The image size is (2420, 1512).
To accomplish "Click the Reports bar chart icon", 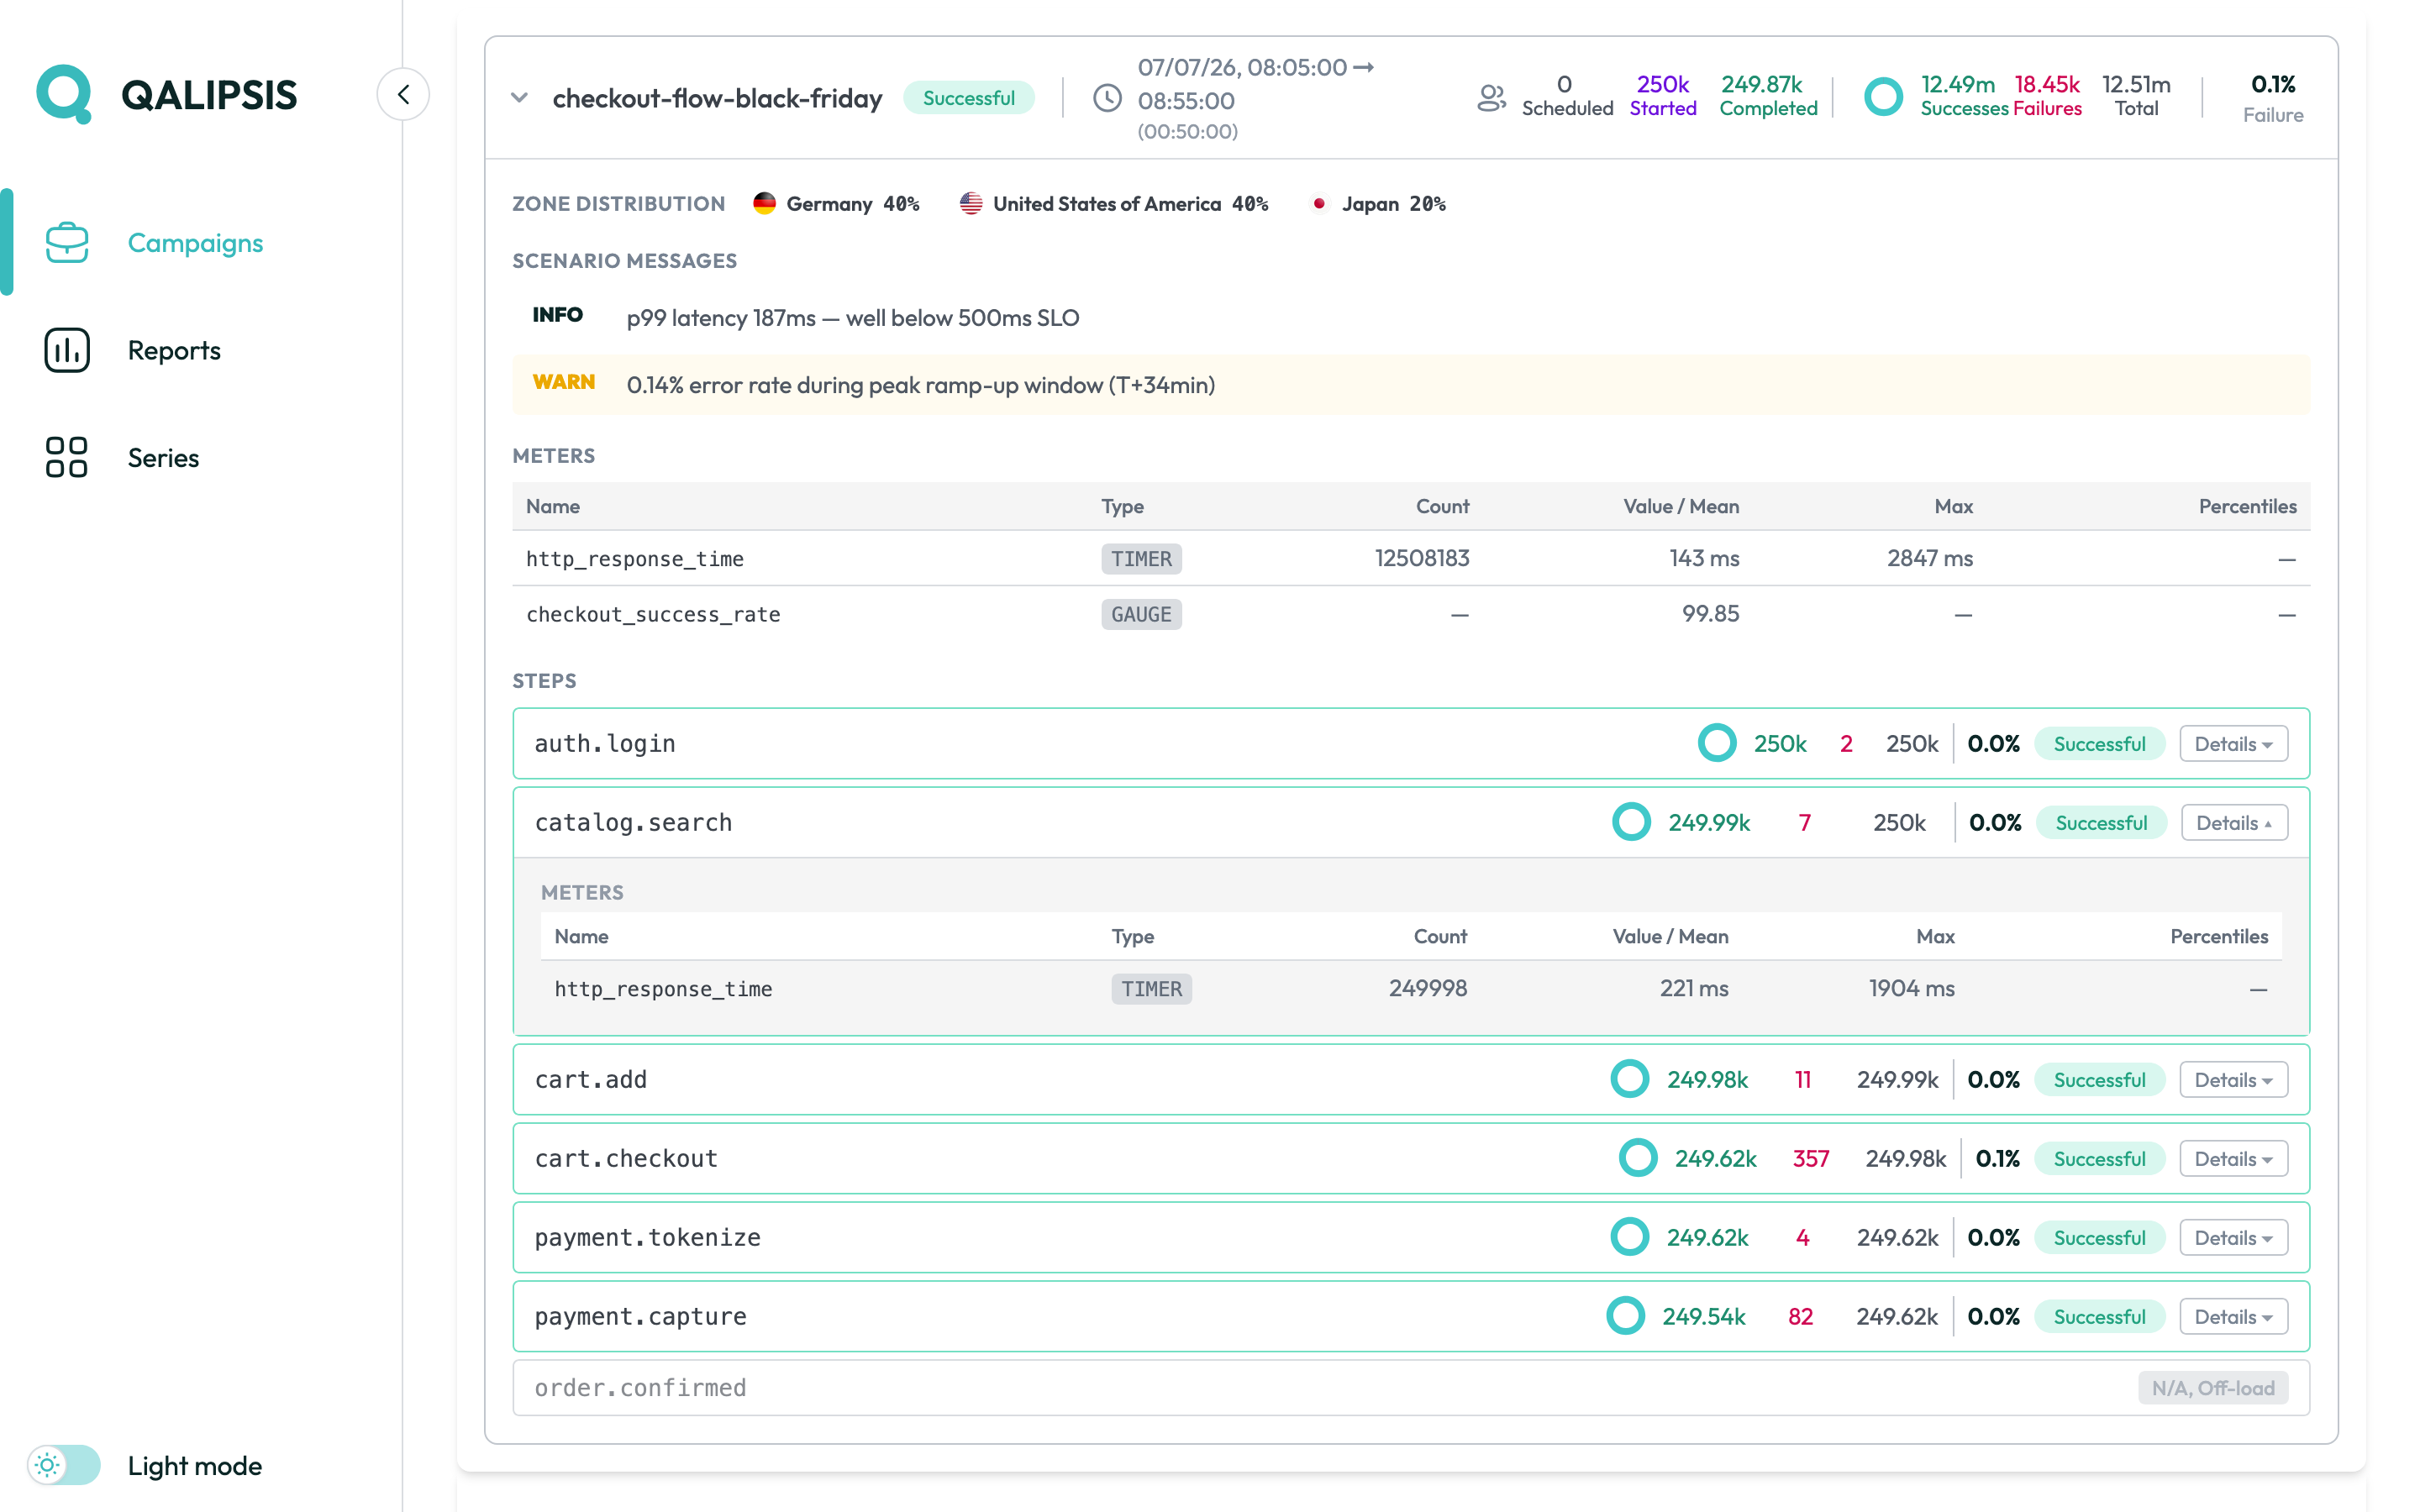I will 67,350.
